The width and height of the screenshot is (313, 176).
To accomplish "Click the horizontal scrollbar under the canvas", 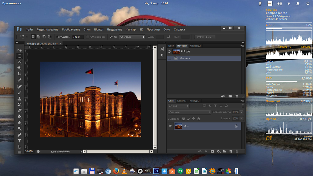I will pyautogui.click(x=118, y=152).
